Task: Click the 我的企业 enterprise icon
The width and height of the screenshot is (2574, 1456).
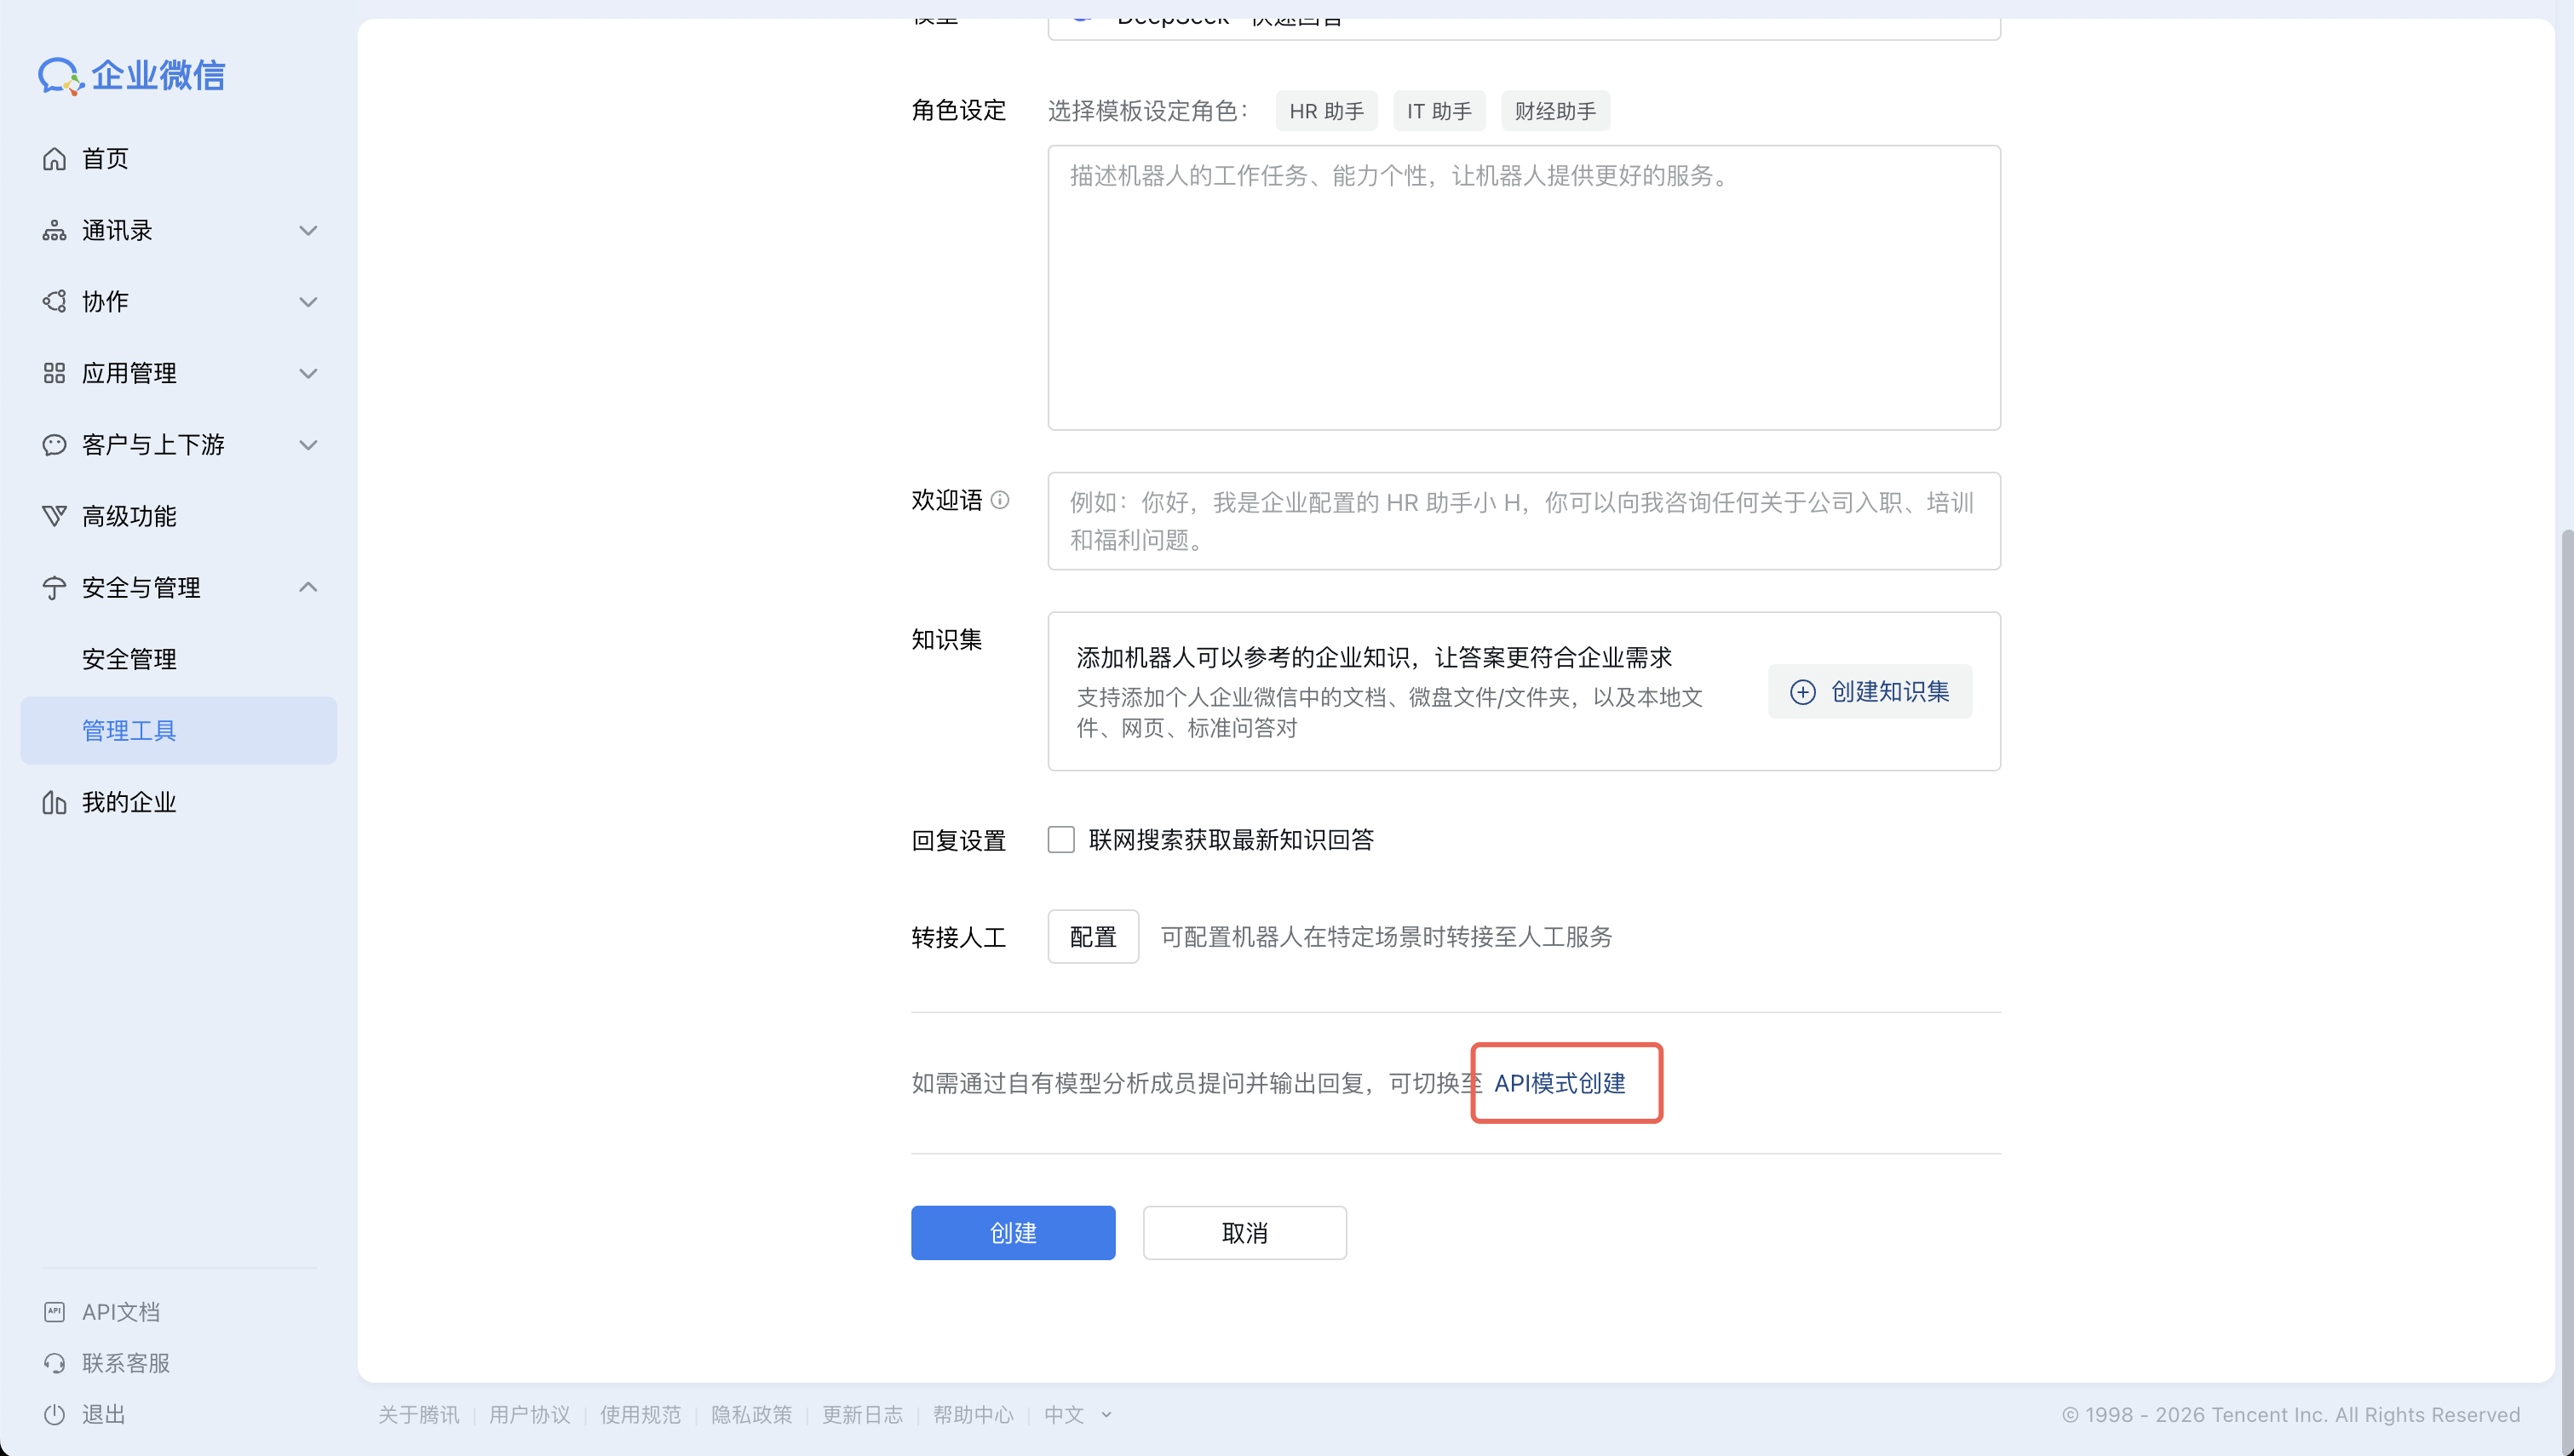Action: coord(55,801)
